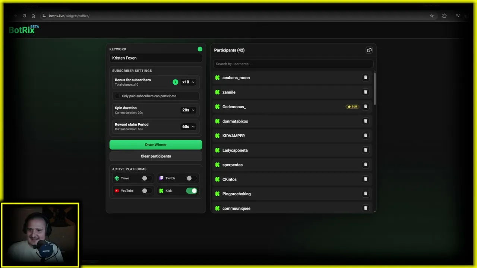Copy the participants list

click(x=369, y=50)
